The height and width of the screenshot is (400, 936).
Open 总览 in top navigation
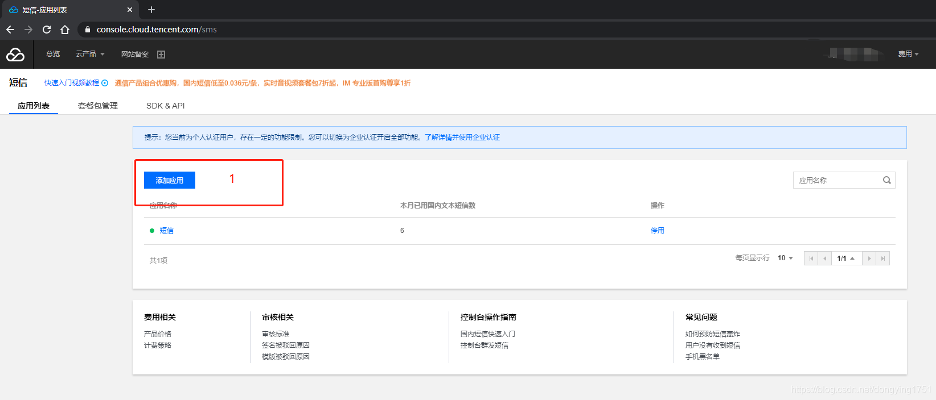click(x=53, y=54)
